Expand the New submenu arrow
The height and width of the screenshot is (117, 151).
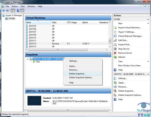point(148,24)
